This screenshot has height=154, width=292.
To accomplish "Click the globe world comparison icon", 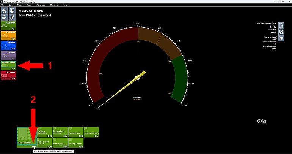I will (x=281, y=32).
